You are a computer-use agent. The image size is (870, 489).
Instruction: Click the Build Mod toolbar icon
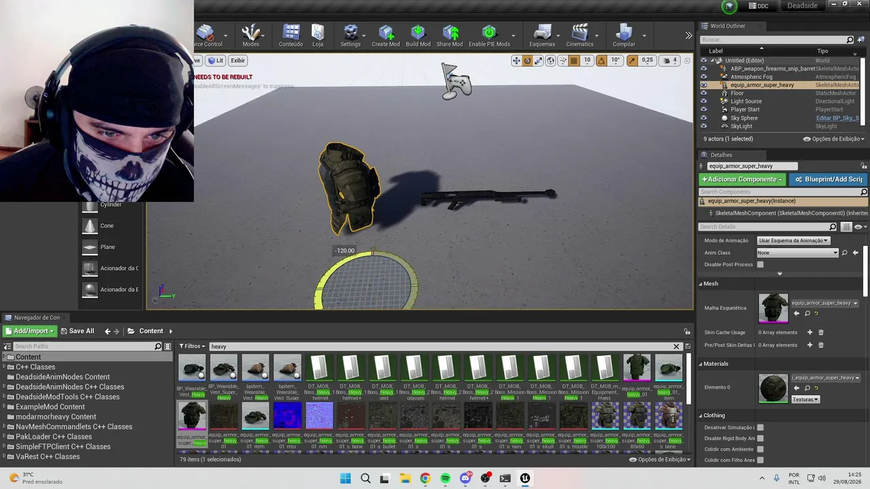(418, 36)
